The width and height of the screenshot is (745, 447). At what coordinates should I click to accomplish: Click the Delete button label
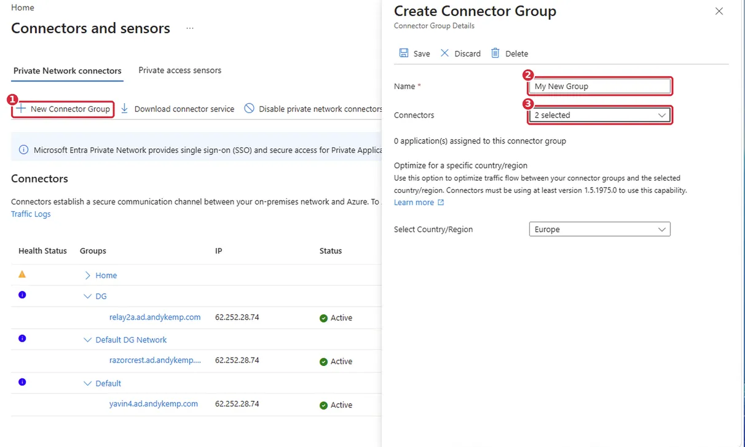click(x=517, y=53)
